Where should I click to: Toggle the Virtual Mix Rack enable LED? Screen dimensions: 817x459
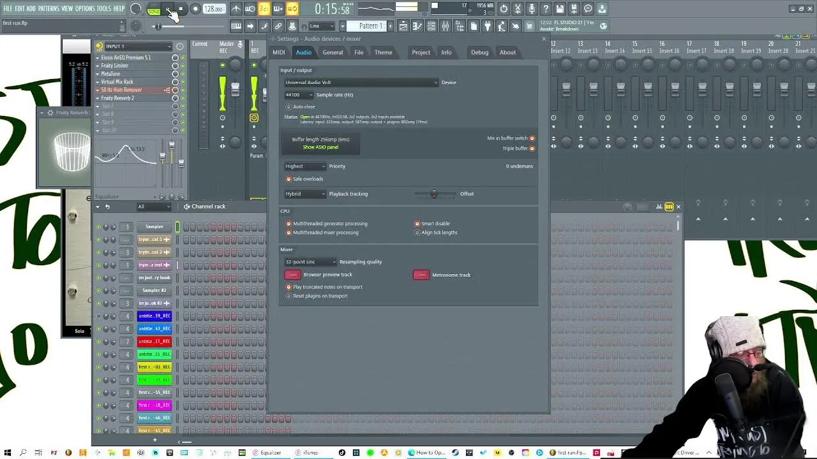pyautogui.click(x=183, y=82)
